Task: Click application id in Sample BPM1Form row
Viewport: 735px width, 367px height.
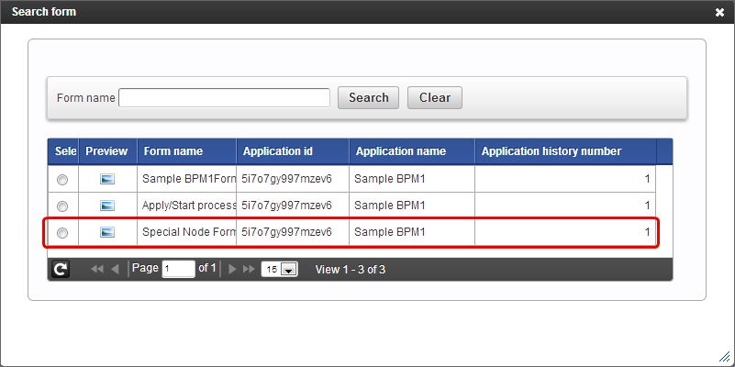Action: (293, 179)
